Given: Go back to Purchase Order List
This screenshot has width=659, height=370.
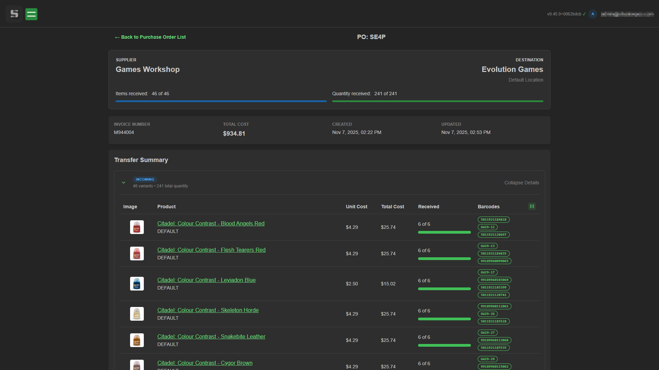Looking at the screenshot, I should pyautogui.click(x=150, y=37).
